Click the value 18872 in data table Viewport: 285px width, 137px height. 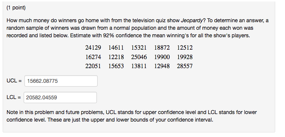[x=162, y=48]
